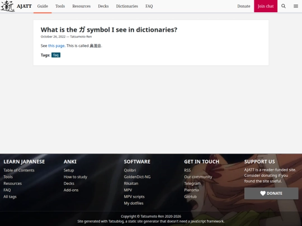
Task: Open Setup link under Anki
Action: pyautogui.click(x=69, y=170)
